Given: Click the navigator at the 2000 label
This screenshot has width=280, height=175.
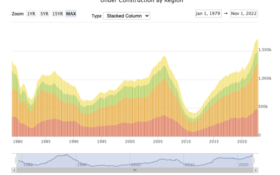Looking at the screenshot, I should pyautogui.click(x=136, y=164).
